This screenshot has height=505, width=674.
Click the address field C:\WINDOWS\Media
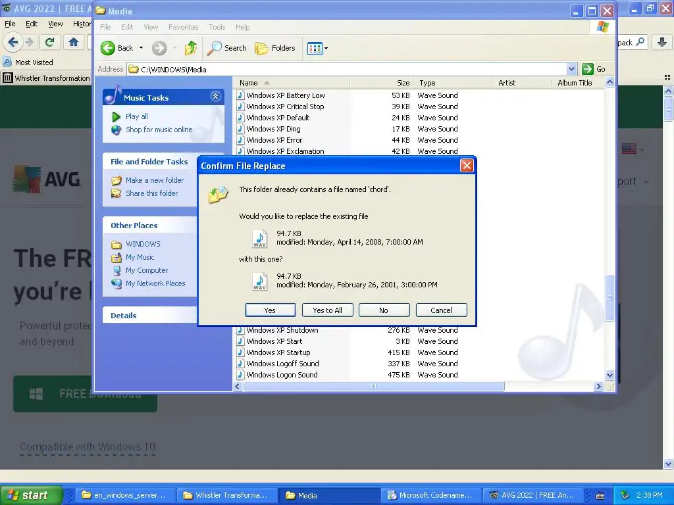tap(347, 69)
